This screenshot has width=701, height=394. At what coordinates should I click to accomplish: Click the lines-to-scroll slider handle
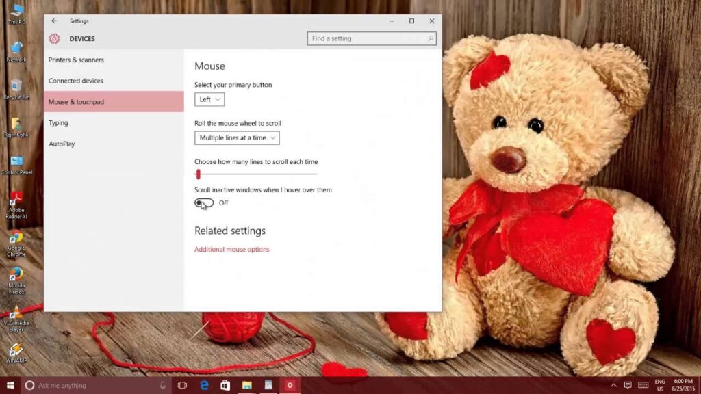click(x=198, y=174)
